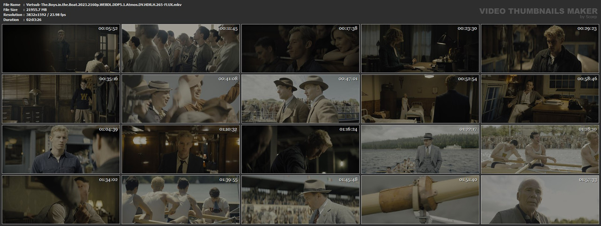Click the oar close-up frame 01:51:40

pyautogui.click(x=420, y=200)
